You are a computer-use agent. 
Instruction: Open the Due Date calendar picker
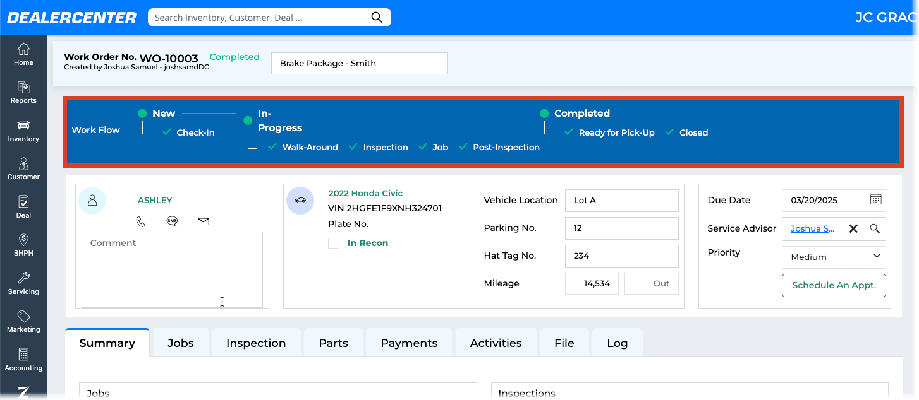click(x=875, y=199)
